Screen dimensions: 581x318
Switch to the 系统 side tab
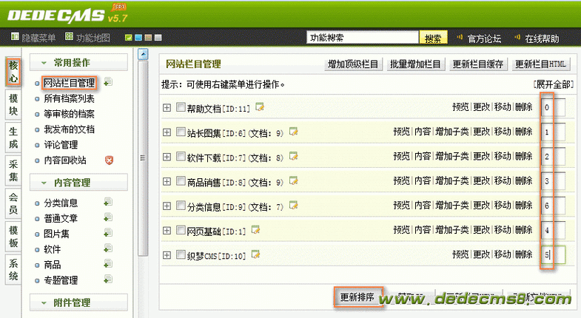(x=13, y=269)
